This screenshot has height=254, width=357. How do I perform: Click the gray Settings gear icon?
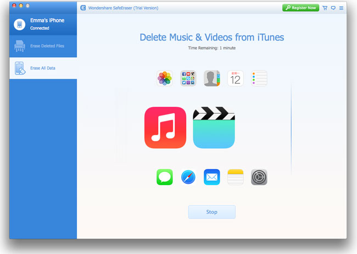coord(259,177)
